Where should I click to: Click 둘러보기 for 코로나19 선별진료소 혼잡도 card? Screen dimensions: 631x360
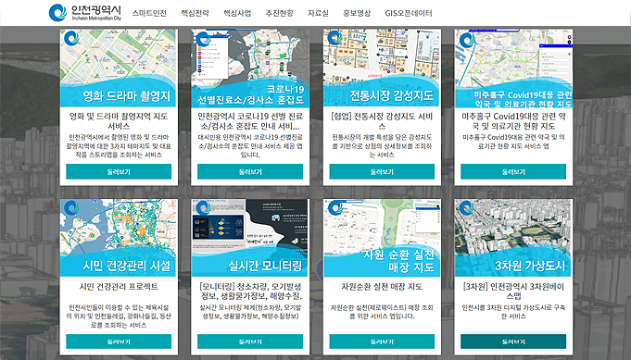[250, 171]
